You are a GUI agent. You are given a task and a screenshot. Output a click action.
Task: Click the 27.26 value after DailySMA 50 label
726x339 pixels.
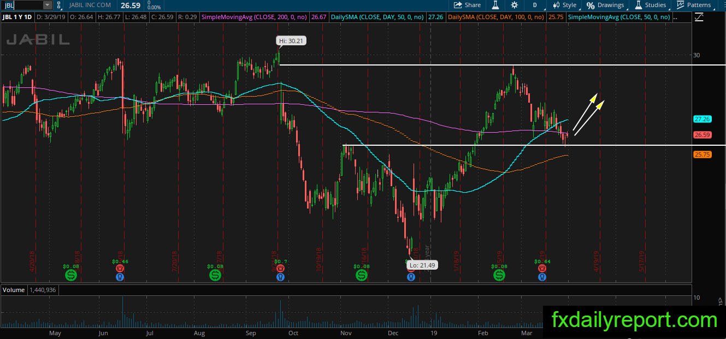click(436, 17)
